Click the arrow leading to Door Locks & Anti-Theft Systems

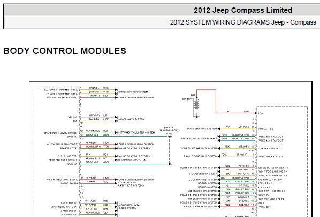coord(116,183)
